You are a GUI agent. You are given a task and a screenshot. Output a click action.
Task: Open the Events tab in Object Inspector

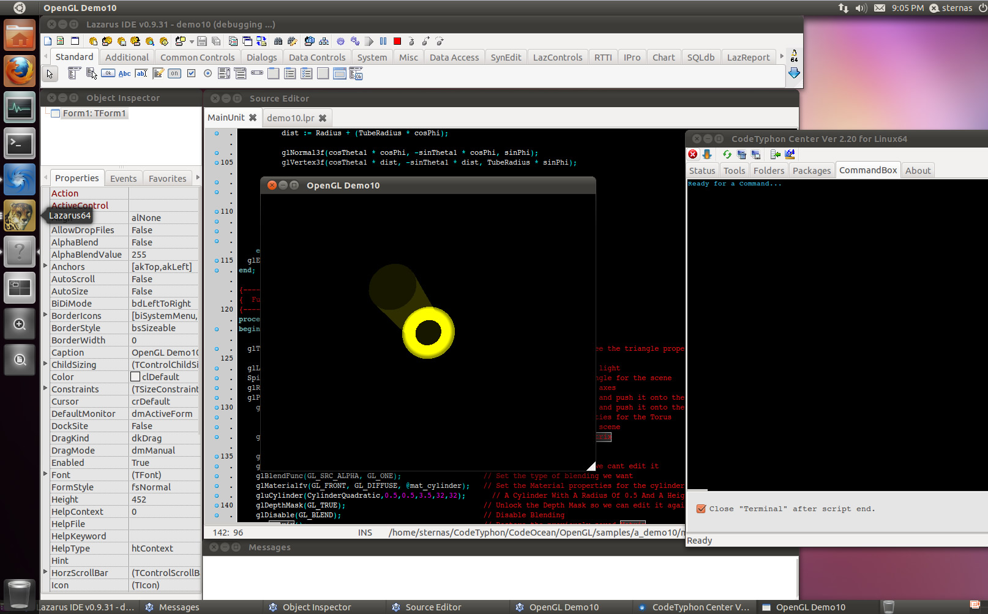coord(123,179)
